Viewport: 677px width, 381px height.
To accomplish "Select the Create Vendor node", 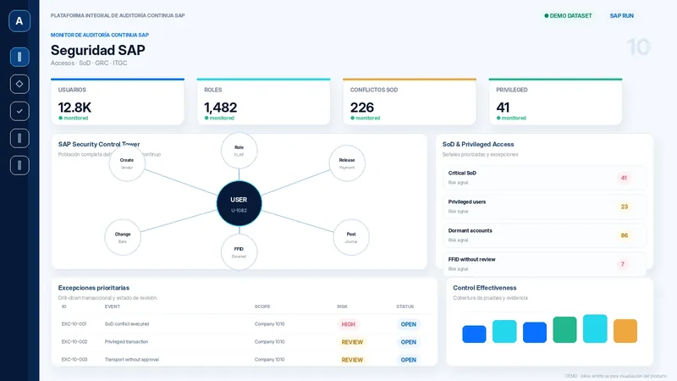I will (x=127, y=163).
